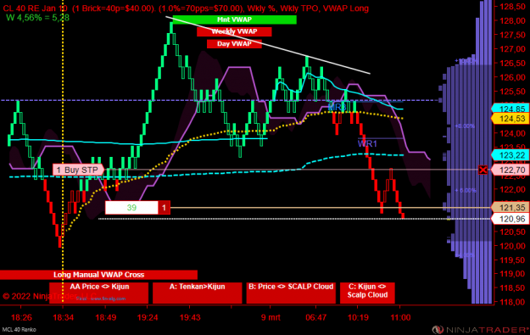Click the 10:19 time axis label

pos(358,318)
